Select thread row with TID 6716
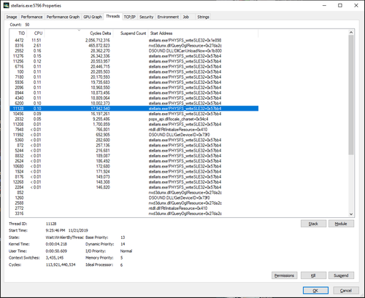Screen dimensions: 365x298 tap(134, 66)
